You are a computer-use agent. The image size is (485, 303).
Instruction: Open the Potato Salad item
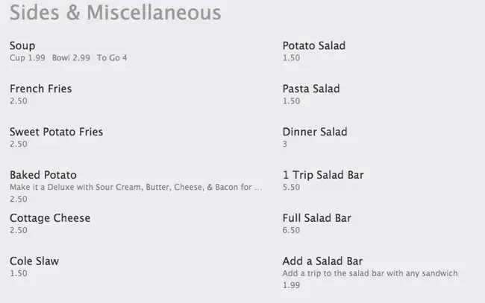[314, 46]
